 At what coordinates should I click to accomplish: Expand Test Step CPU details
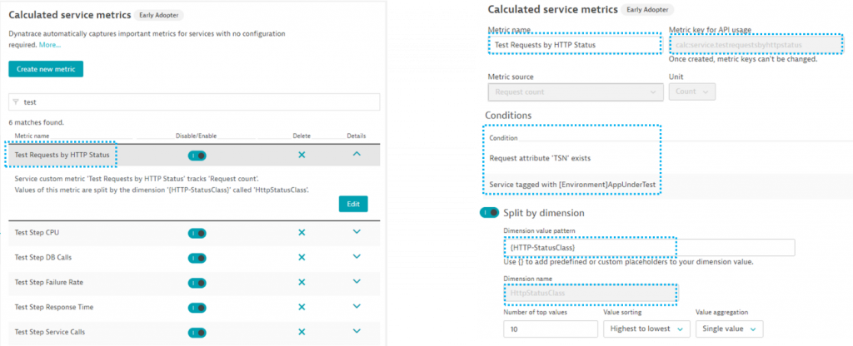357,232
